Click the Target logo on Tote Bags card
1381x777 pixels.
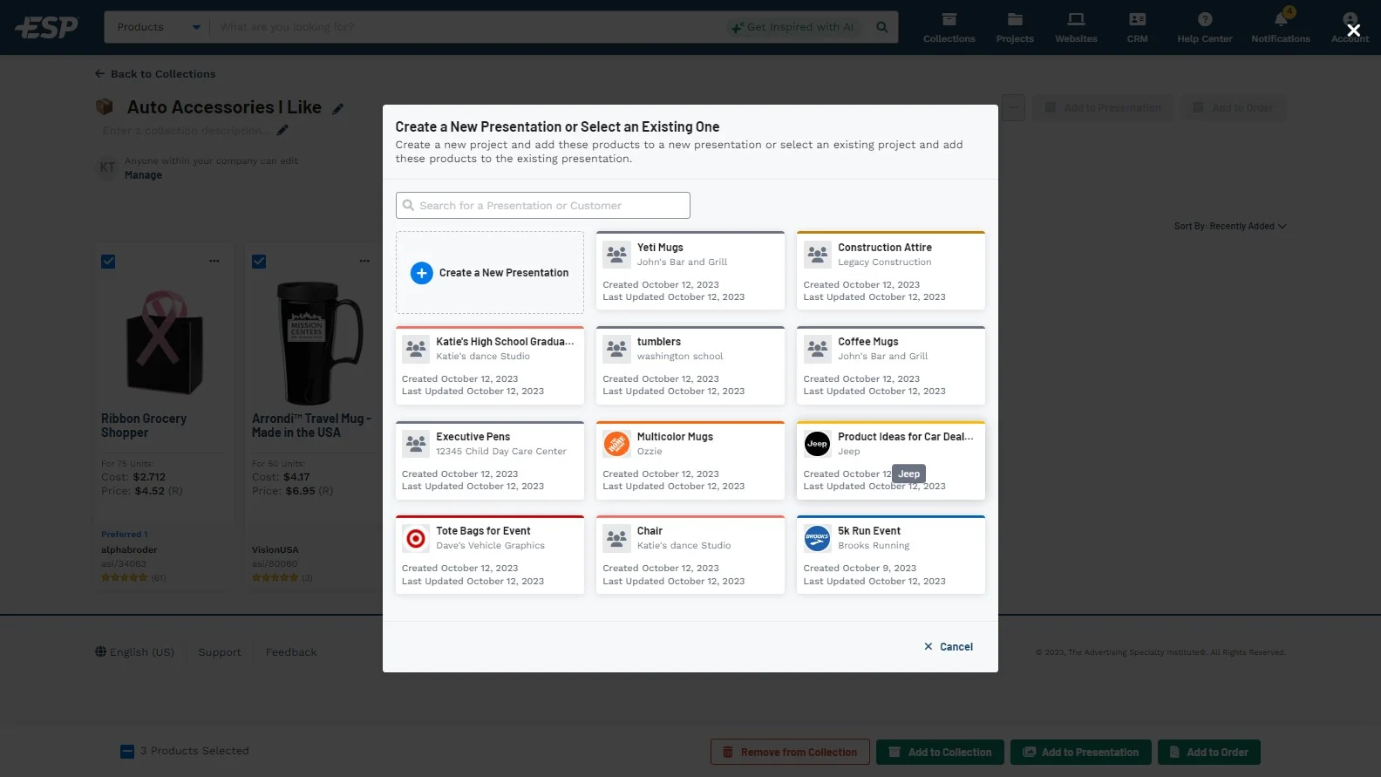(x=416, y=539)
